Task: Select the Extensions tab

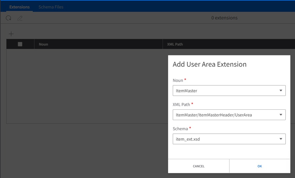Action: [x=20, y=7]
